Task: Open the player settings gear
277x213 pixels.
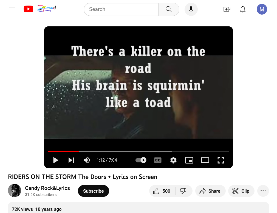Action: pyautogui.click(x=173, y=160)
